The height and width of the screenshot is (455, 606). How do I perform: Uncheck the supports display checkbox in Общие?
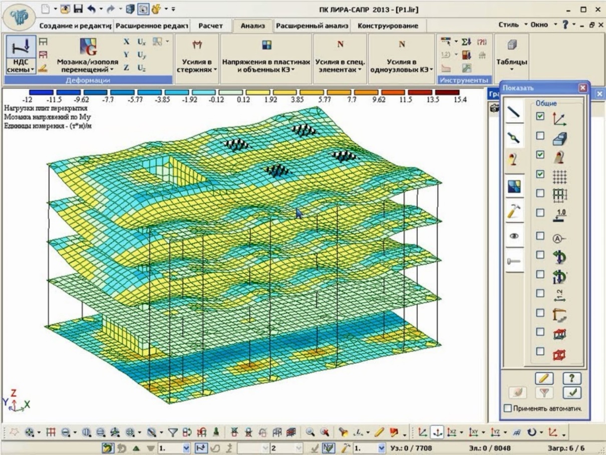(x=540, y=155)
